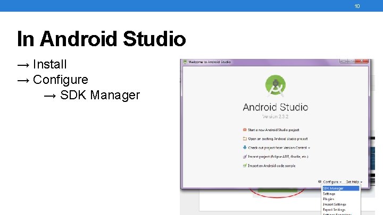The height and width of the screenshot is (215, 383).
Task: Click the starburst icon beside Start a new project
Action: tap(245, 130)
